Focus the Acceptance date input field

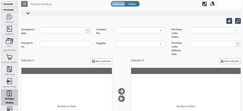click(x=65, y=30)
